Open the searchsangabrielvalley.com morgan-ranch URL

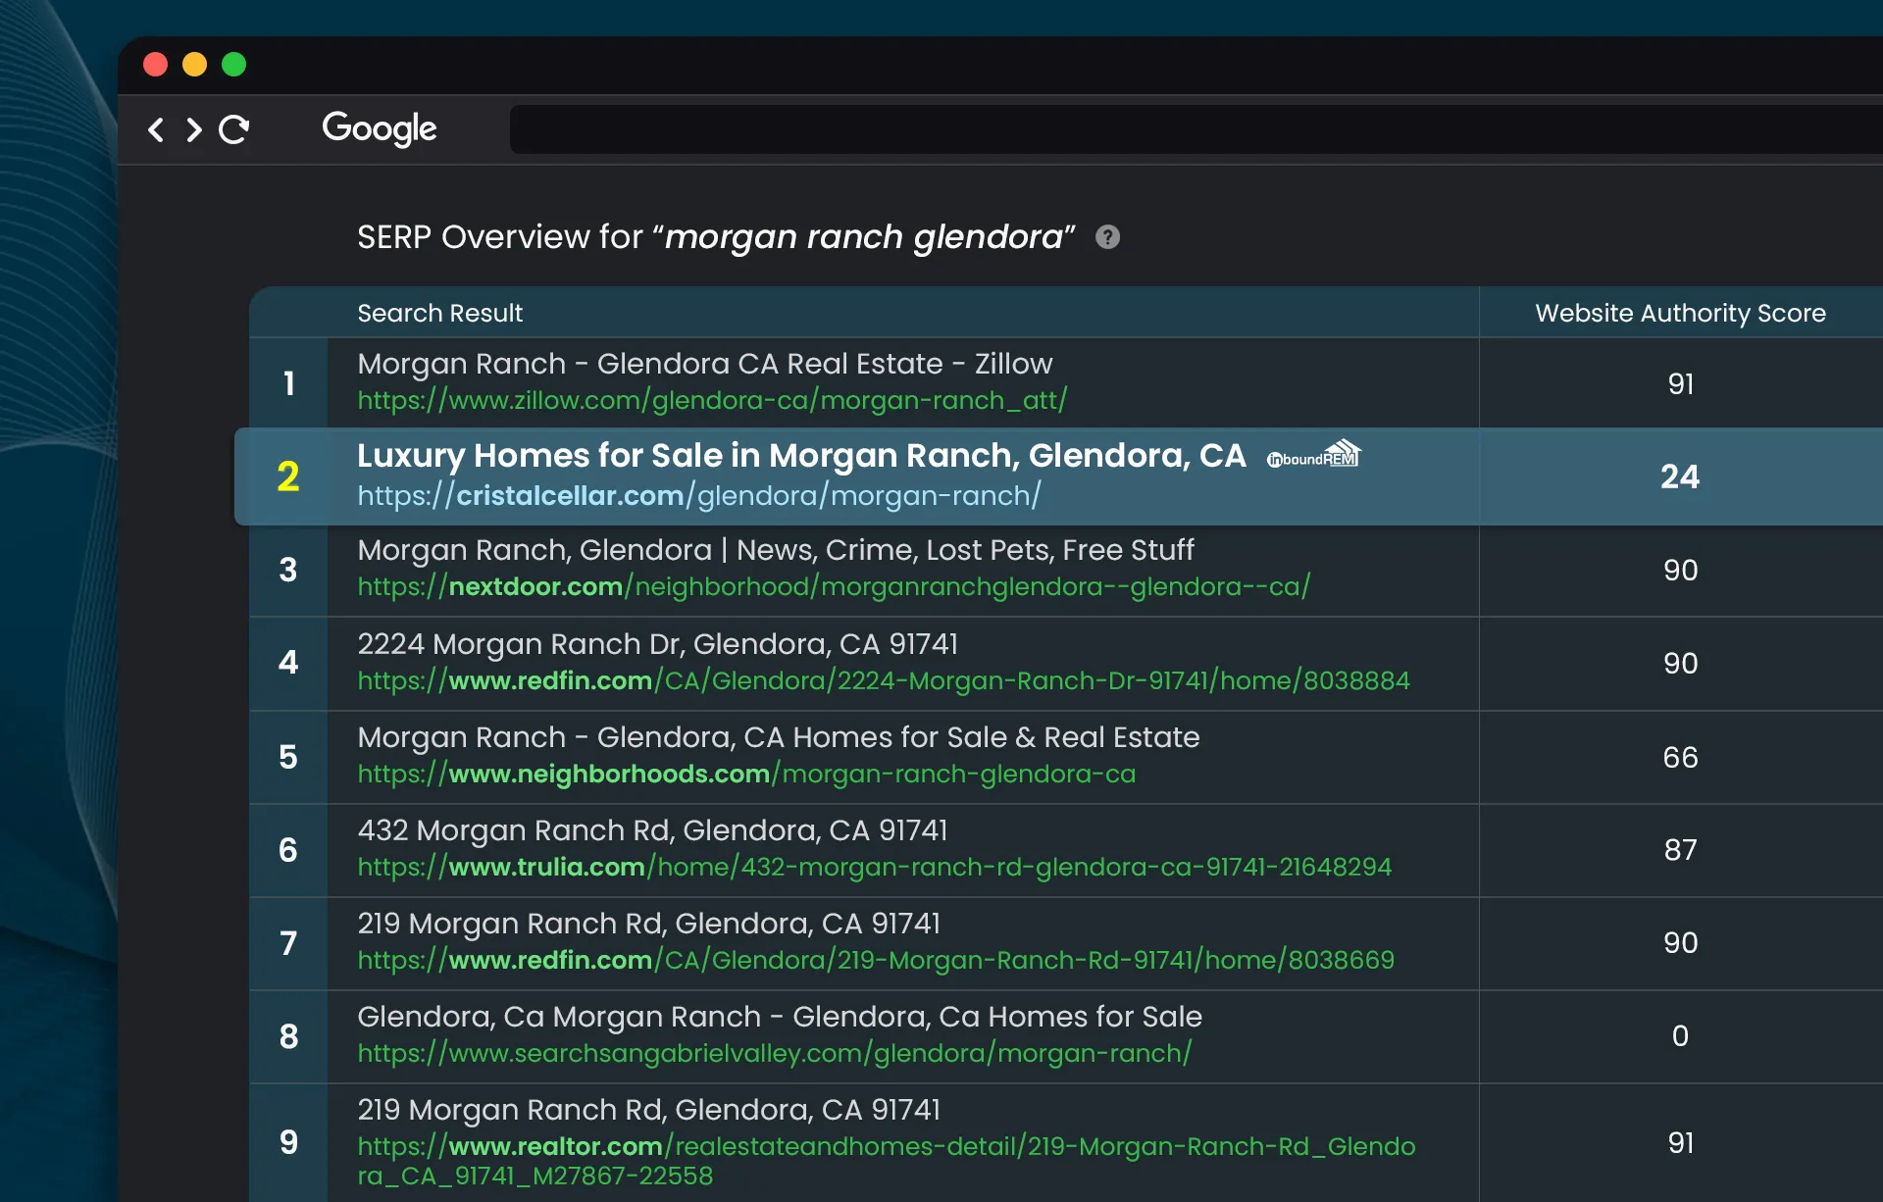[x=775, y=1053]
